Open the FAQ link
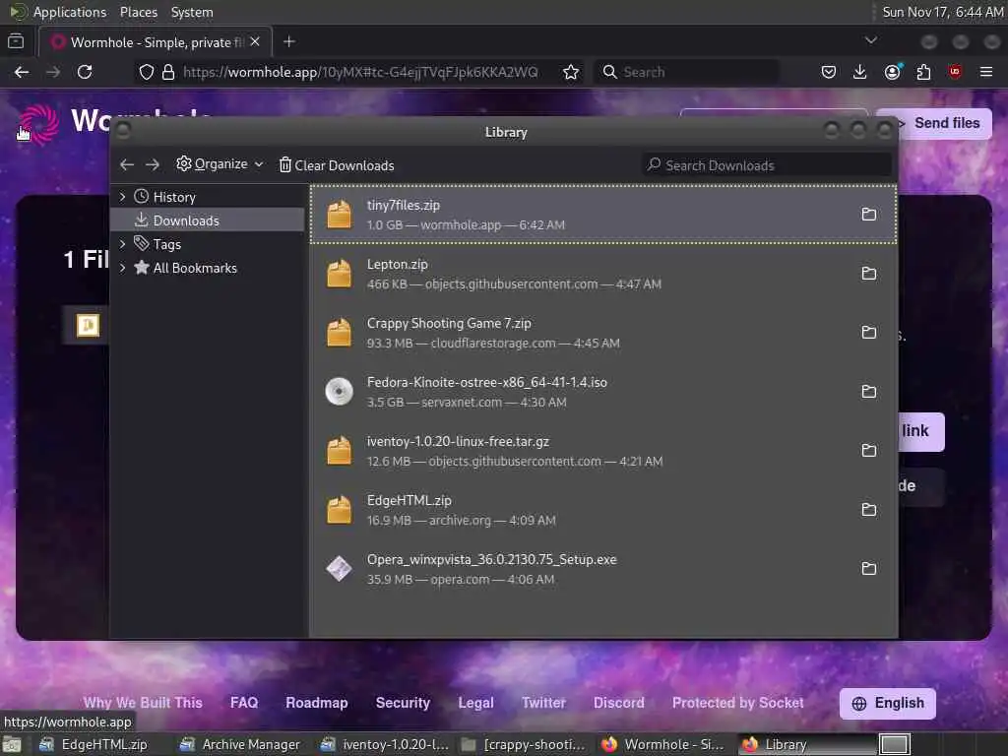This screenshot has height=756, width=1008. (244, 703)
